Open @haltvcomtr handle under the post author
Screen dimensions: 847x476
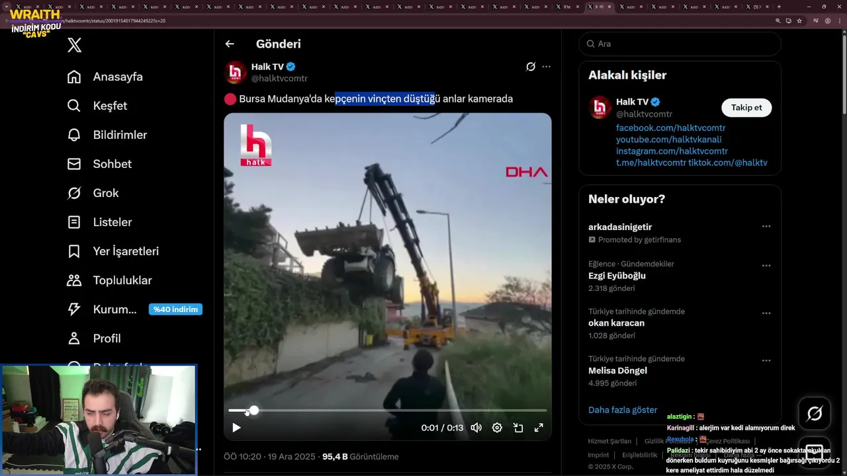[x=279, y=79]
